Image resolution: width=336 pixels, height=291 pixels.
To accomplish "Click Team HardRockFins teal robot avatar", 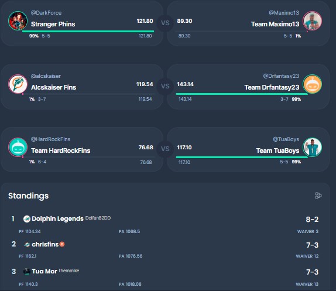I will tap(18, 147).
